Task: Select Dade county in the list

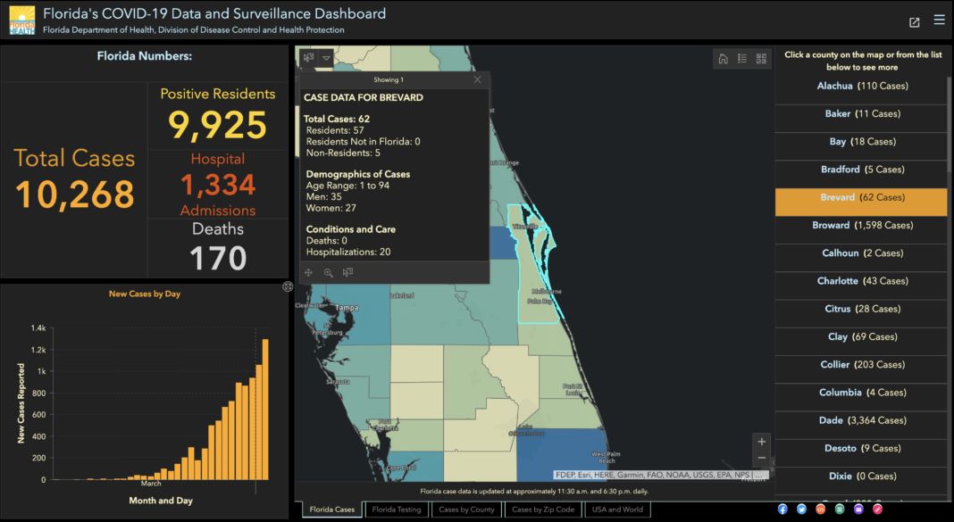Action: (x=861, y=420)
